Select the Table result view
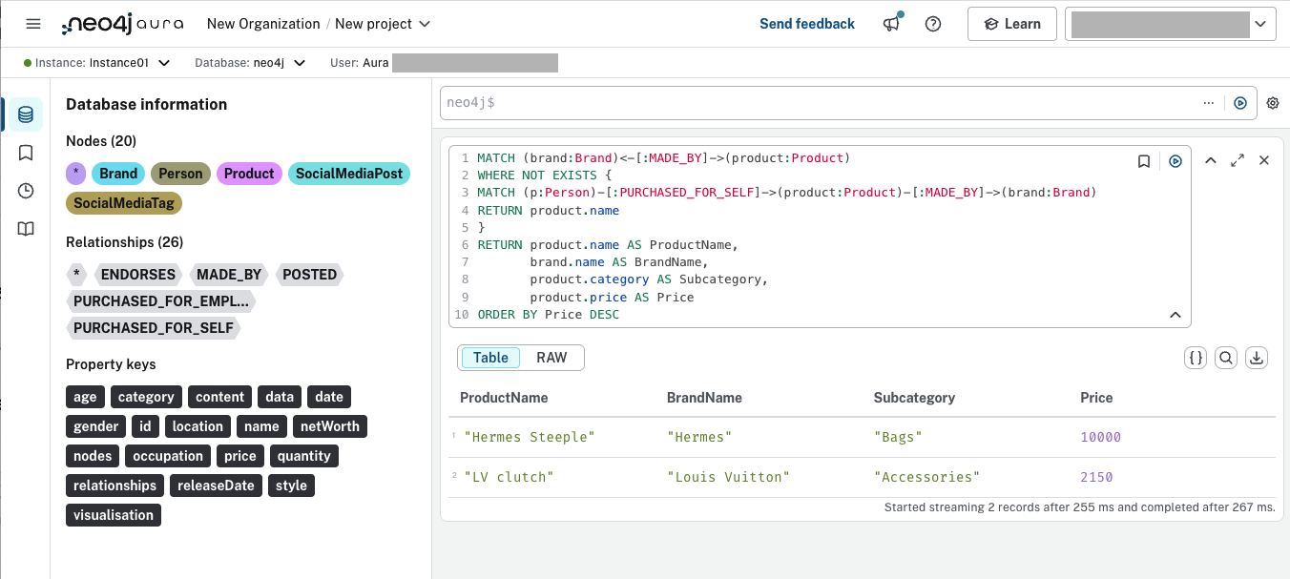This screenshot has width=1290, height=579. click(490, 358)
